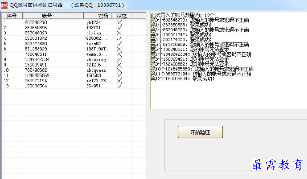Select the row with account 1046455869
This screenshot has width=307, height=179.
74,75
